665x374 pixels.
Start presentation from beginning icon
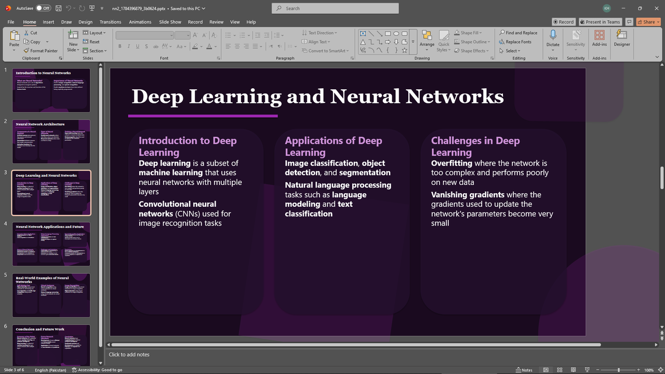click(92, 8)
